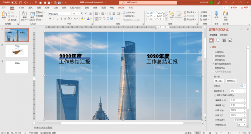Toggle the tile picture as texture checkbox

point(215,95)
